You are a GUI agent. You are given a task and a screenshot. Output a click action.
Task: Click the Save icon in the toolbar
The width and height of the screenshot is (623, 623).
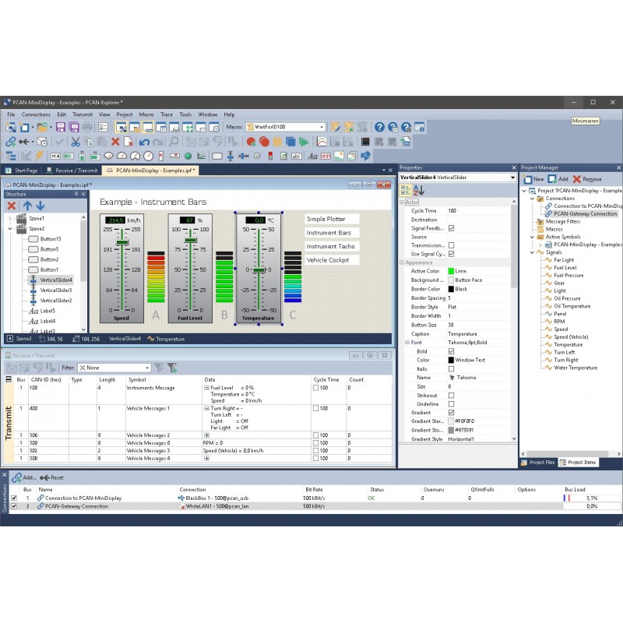[61, 127]
